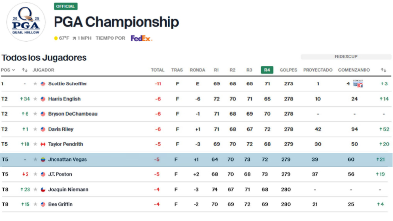
Task: Click the Chile flag beside Joaquin Niemann
Action: click(43, 190)
